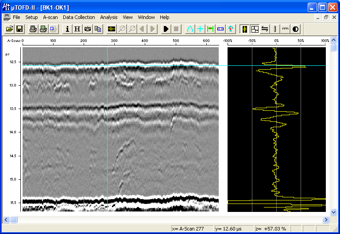Screen dimensions: 340x234
Task: Minimize the inner document window
Action: (x=318, y=18)
